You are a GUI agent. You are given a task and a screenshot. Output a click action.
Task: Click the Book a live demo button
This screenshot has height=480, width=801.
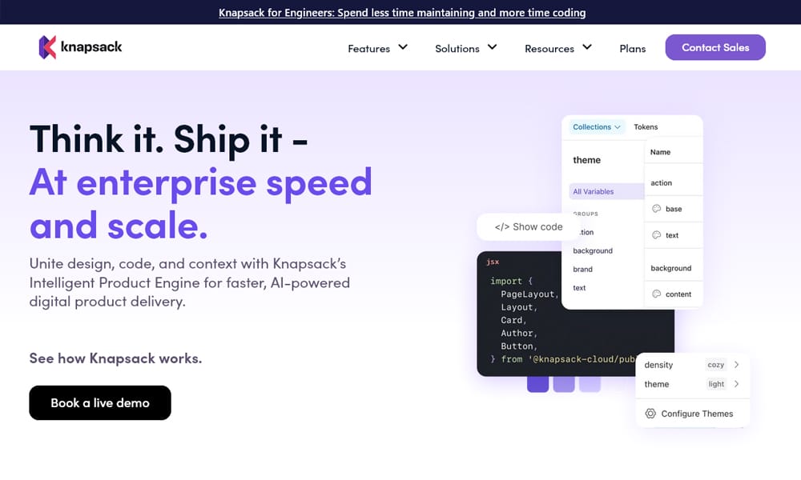pyautogui.click(x=99, y=402)
